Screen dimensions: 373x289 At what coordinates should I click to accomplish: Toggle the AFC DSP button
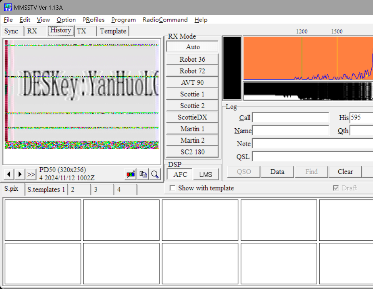pos(180,174)
